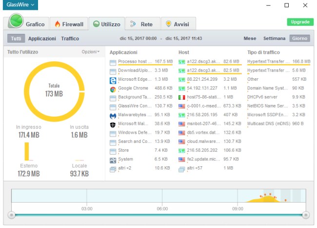Select the right timeline range handle
Screen dimensions: 317x228
click(x=306, y=215)
